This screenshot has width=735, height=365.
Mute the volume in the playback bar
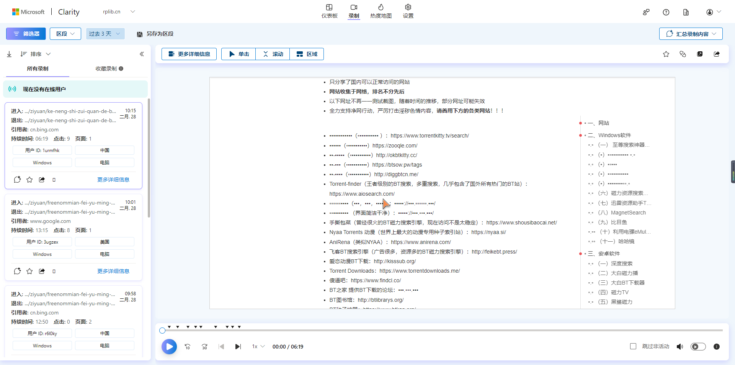[x=680, y=346]
